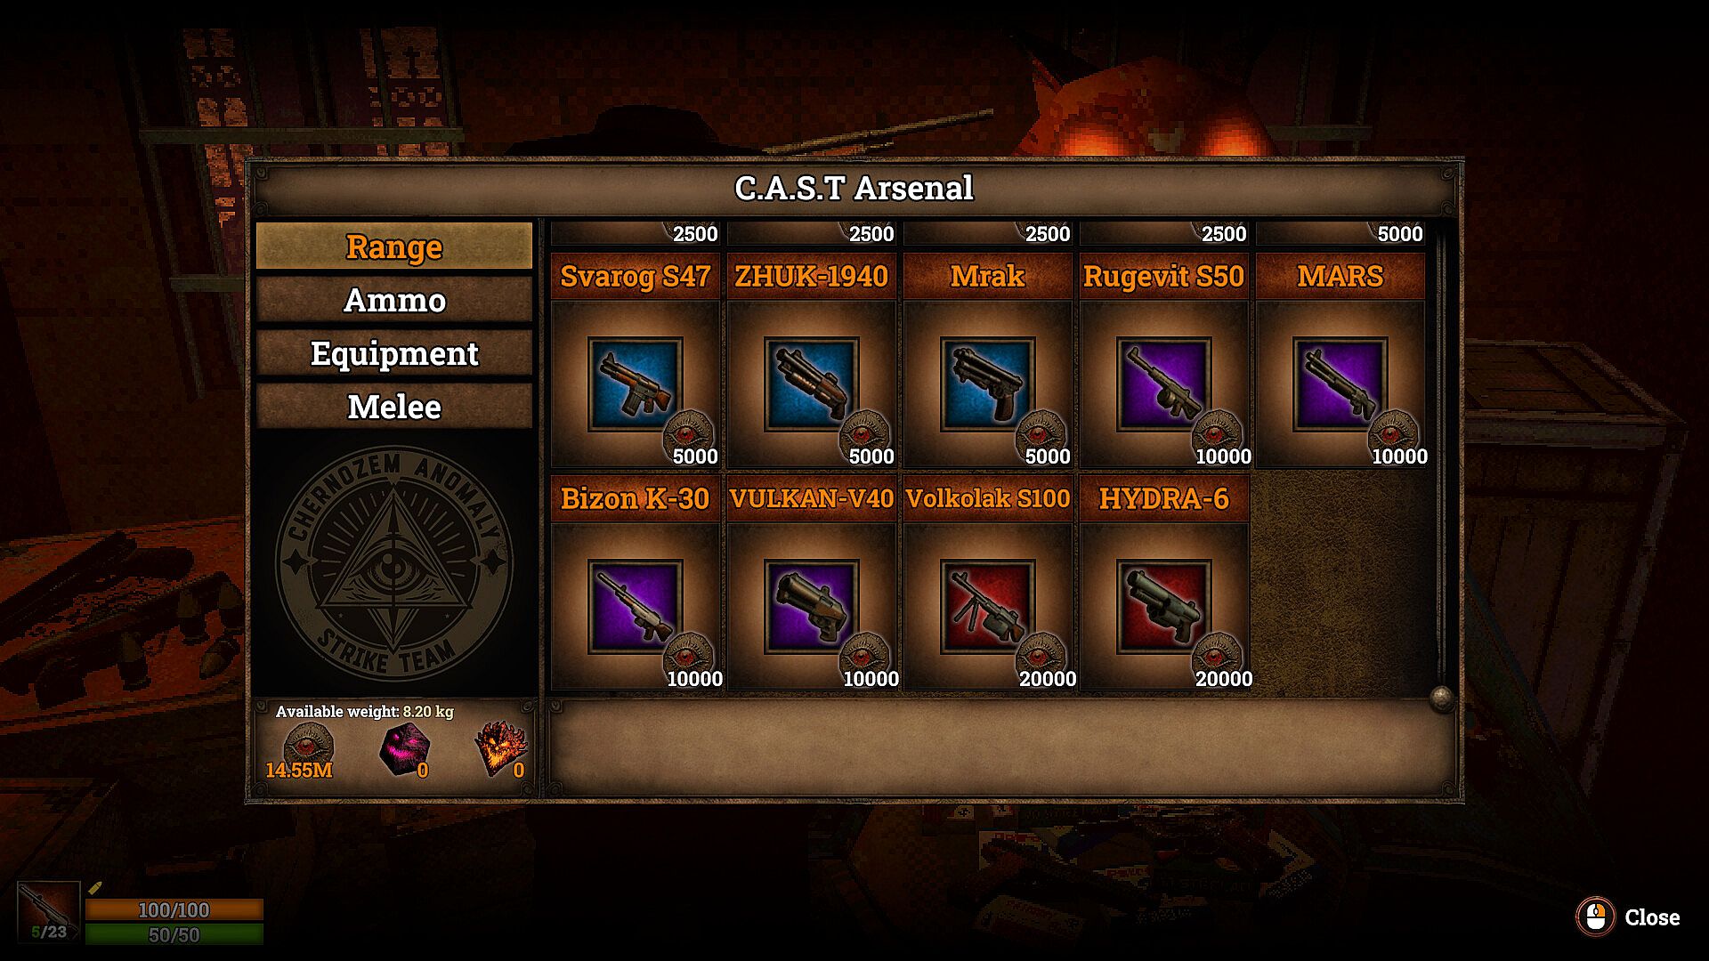Click the arsenal list scrollbar knob
The width and height of the screenshot is (1709, 961).
(1442, 698)
